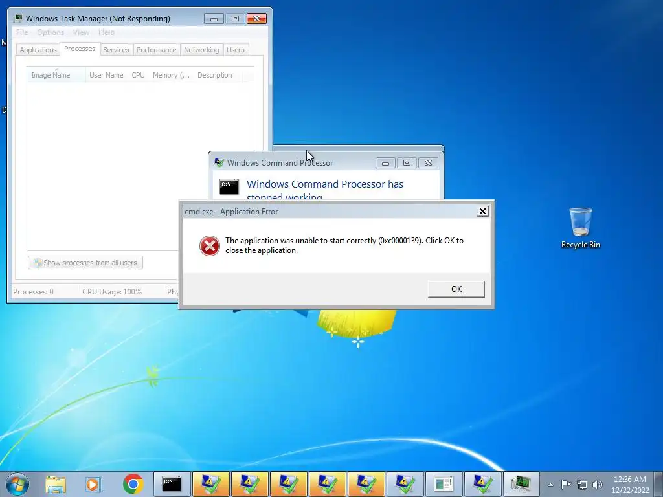This screenshot has width=663, height=497.
Task: Open the File menu in Task Manager
Action: (22, 32)
